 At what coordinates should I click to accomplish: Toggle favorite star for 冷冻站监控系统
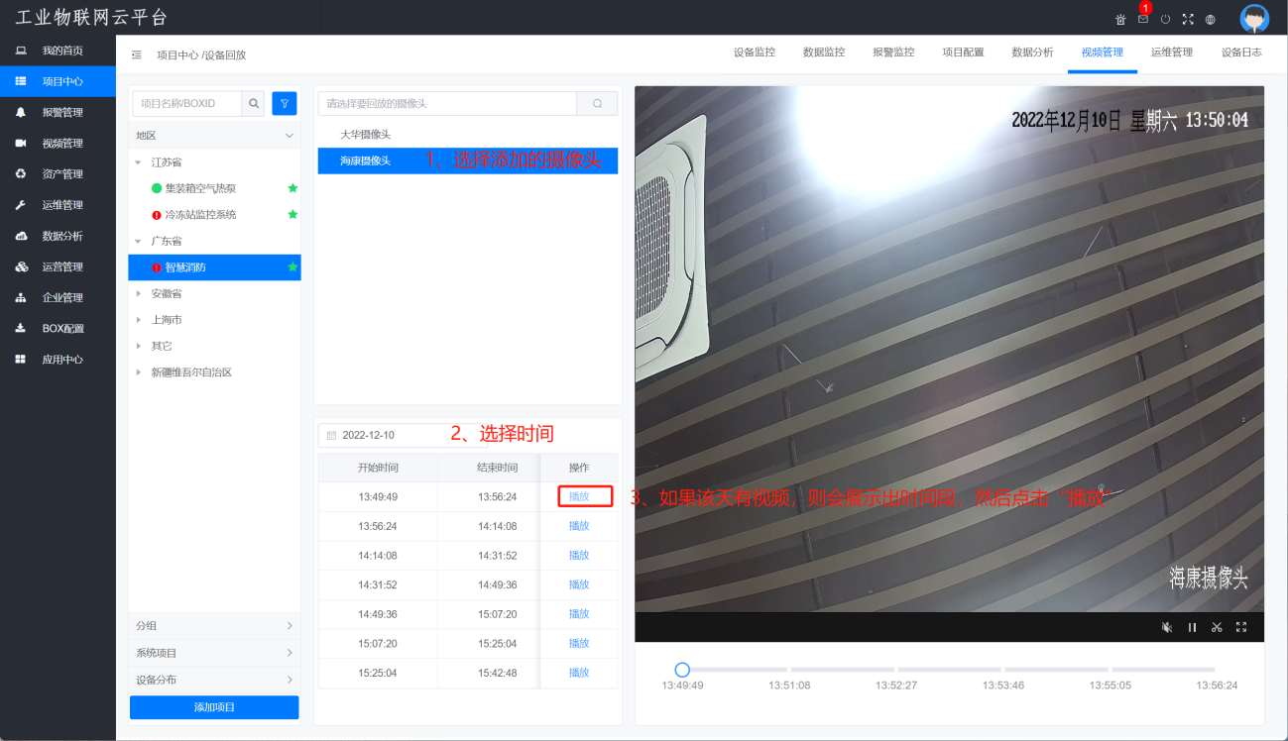(x=293, y=214)
